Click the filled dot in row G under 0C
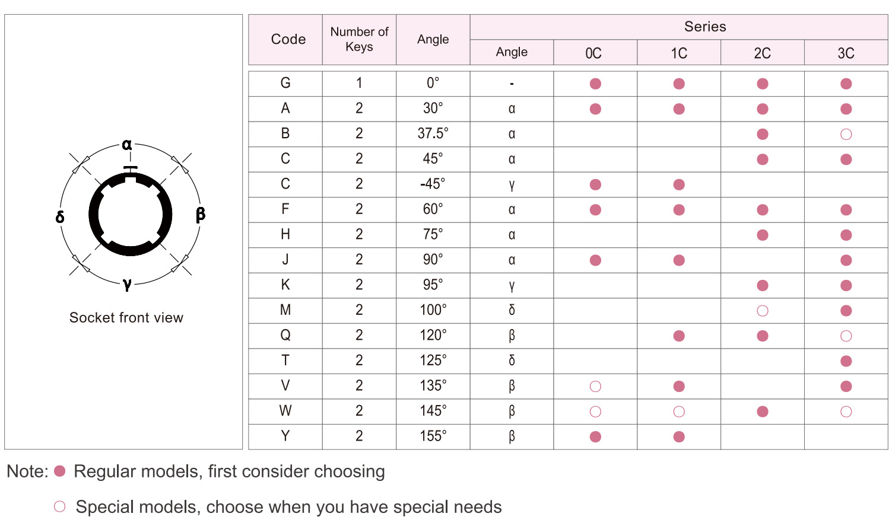The image size is (892, 523). 595,84
